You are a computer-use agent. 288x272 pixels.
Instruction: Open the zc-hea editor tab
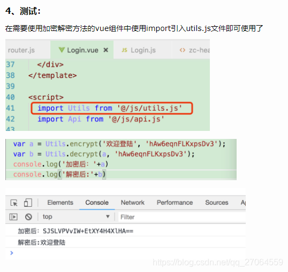[x=191, y=50]
